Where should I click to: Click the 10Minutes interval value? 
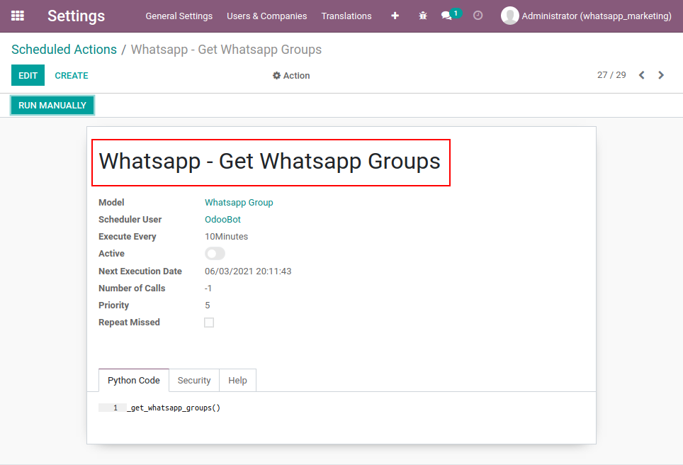point(226,236)
